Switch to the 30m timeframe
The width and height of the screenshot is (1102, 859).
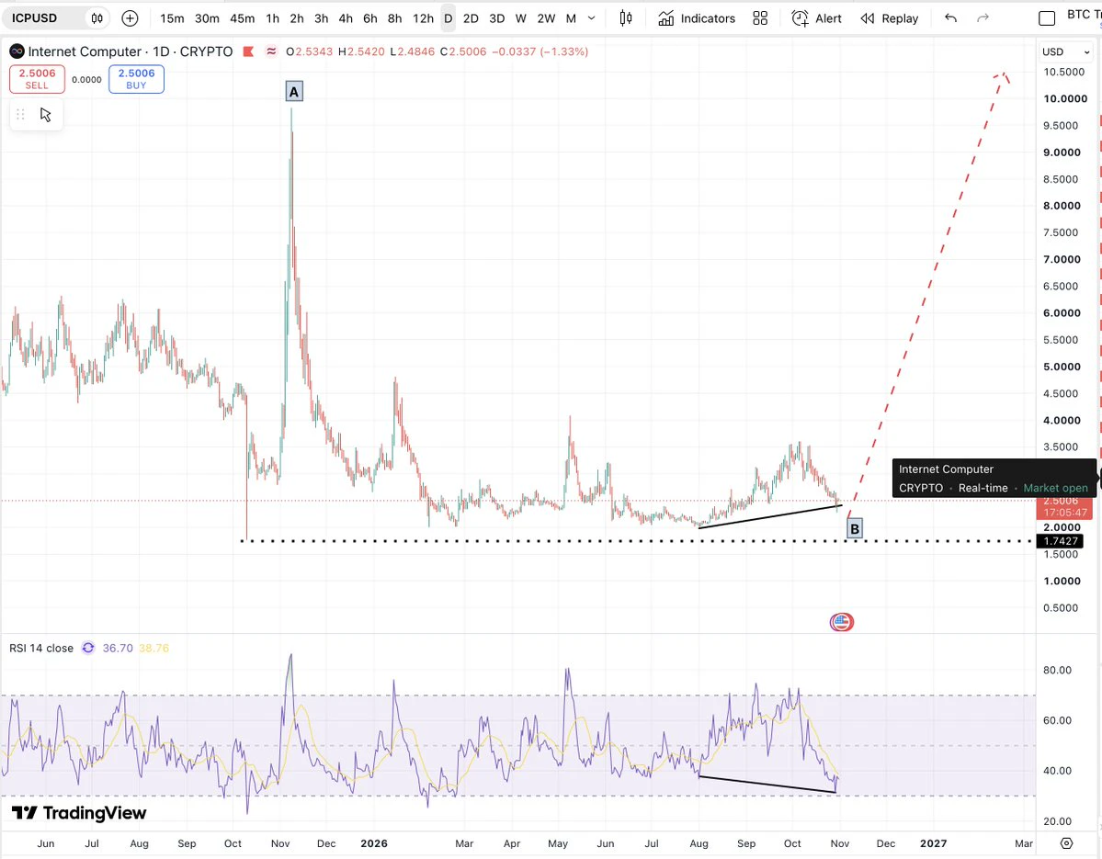point(207,18)
